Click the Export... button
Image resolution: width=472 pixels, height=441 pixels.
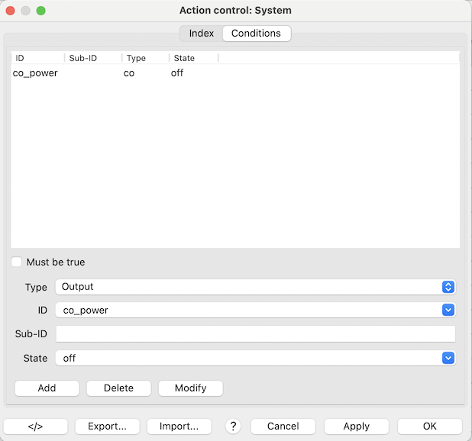tap(107, 427)
